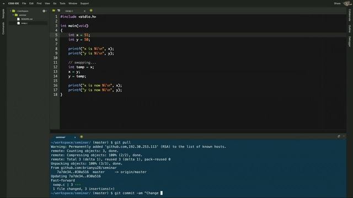The image size is (353, 198).
Task: Open the View menu
Action: click(47, 3)
